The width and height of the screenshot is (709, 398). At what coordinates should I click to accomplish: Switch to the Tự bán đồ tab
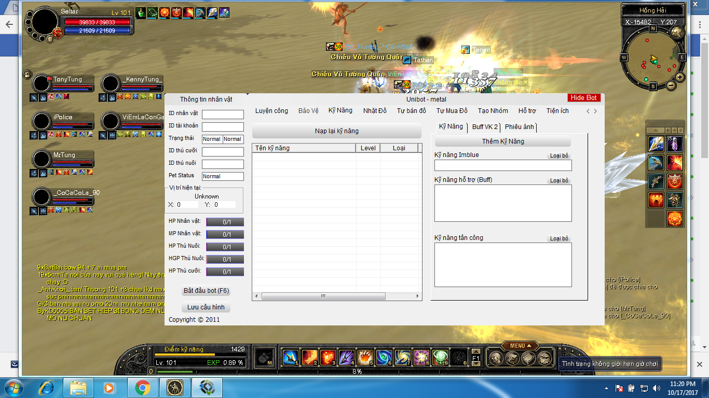(412, 111)
